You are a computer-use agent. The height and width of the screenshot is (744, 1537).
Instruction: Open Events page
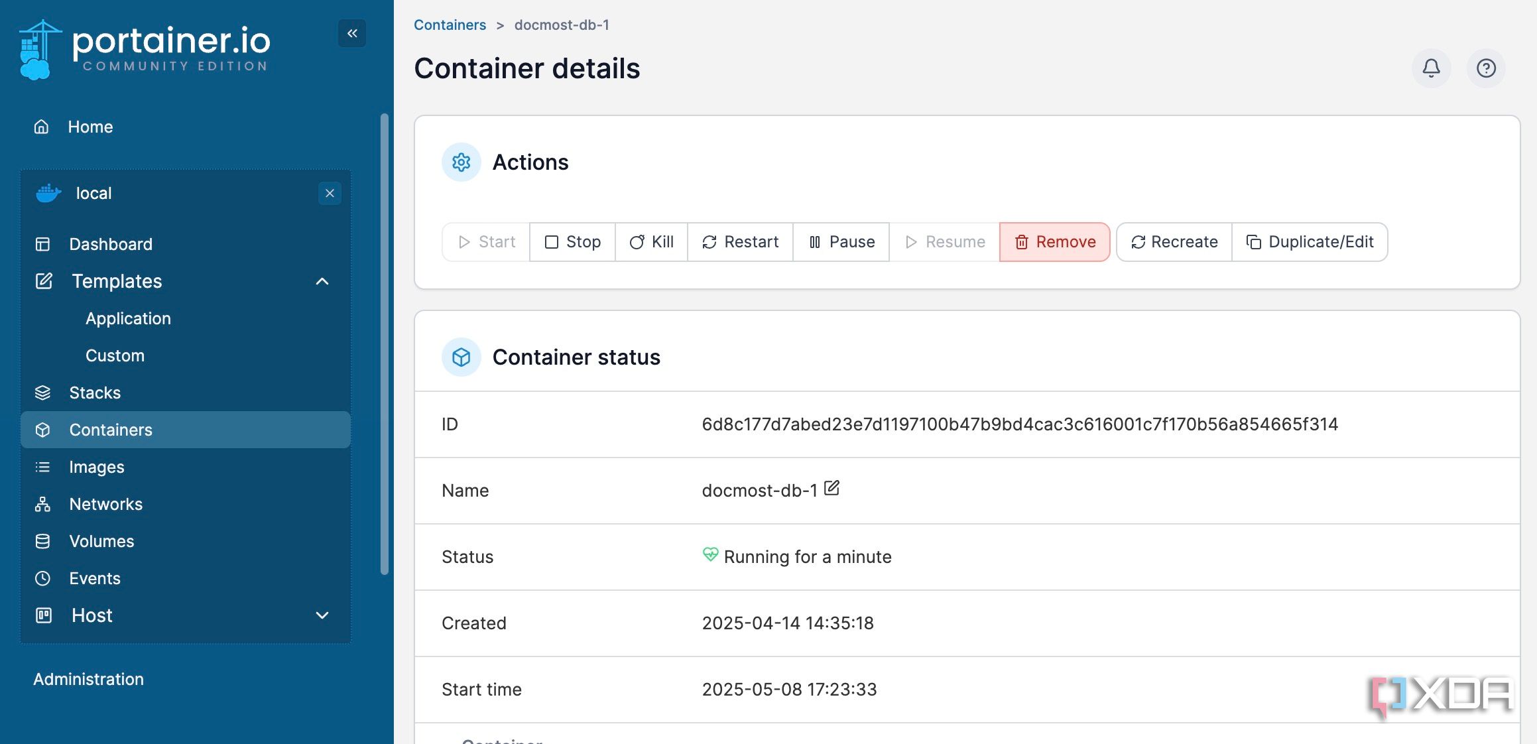95,578
